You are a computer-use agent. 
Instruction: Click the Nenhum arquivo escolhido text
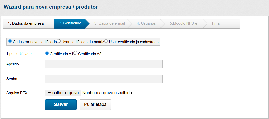pos(107,93)
